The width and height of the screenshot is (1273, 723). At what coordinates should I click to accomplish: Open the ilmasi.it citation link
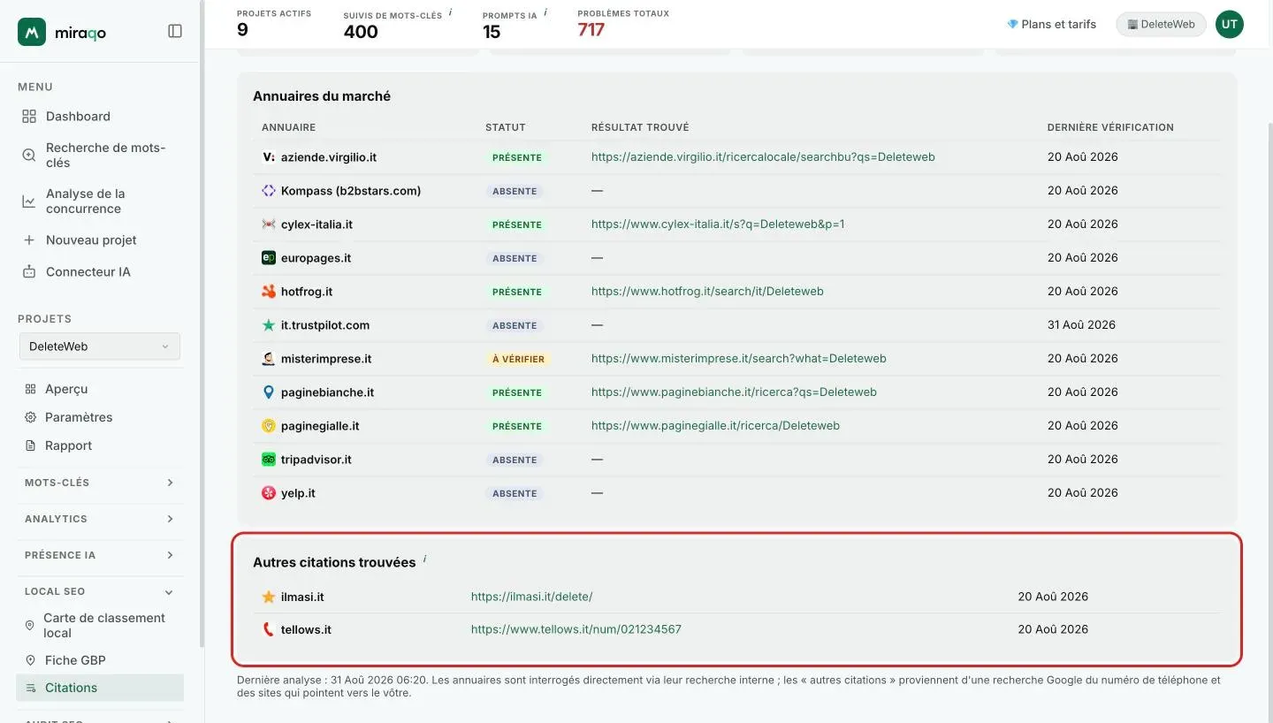pyautogui.click(x=531, y=597)
